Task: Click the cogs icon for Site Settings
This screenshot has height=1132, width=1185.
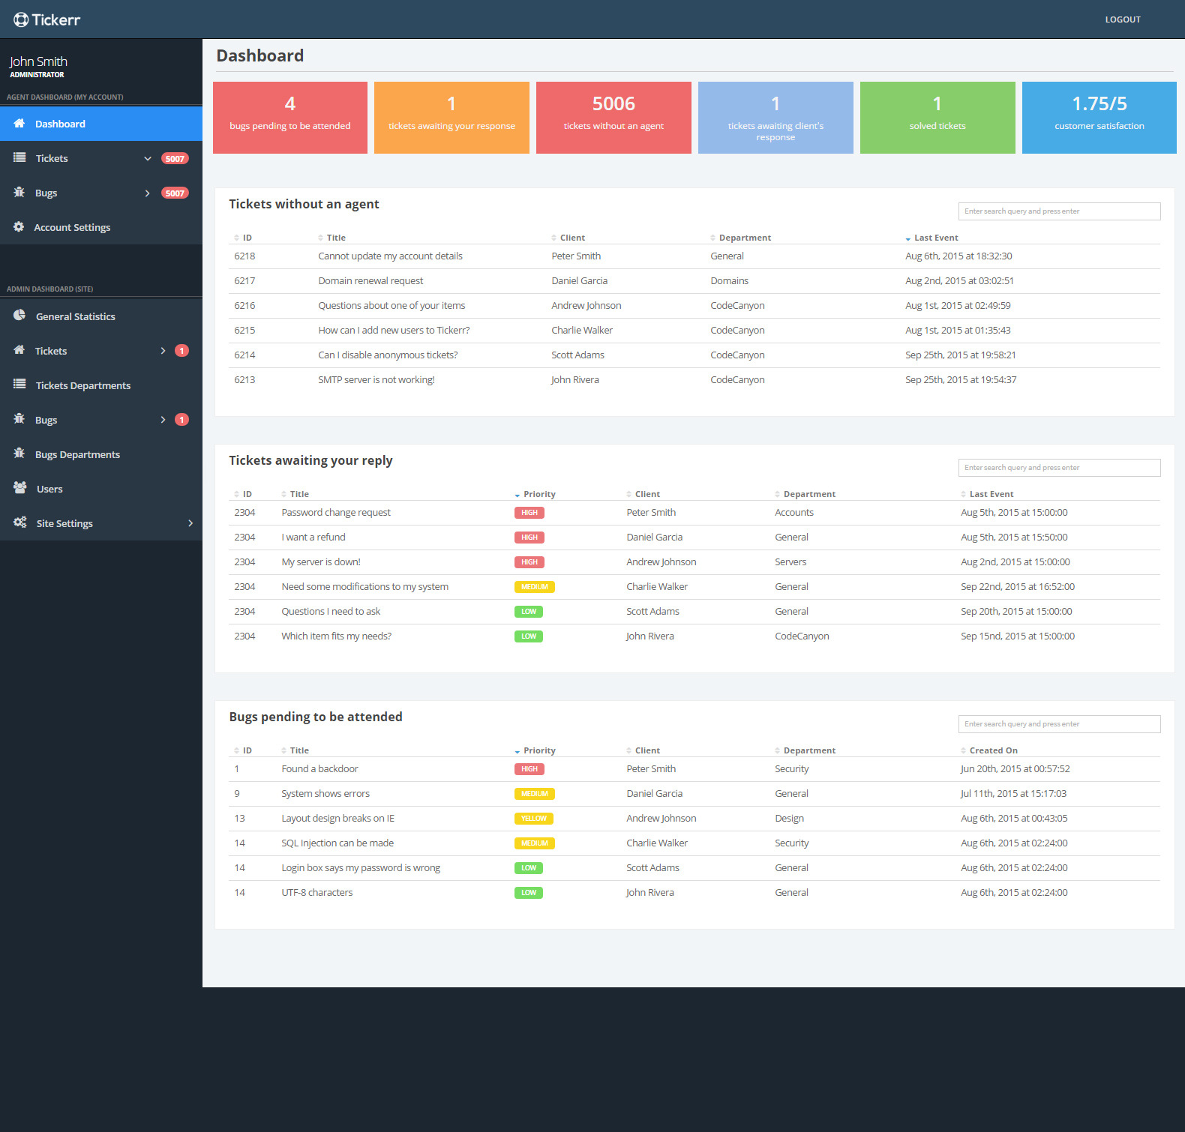Action: pos(20,522)
